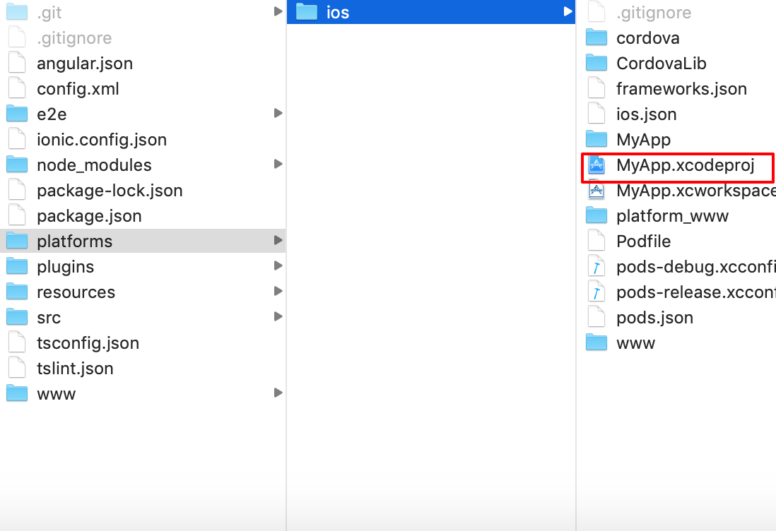Select the platforms folder name

[74, 241]
